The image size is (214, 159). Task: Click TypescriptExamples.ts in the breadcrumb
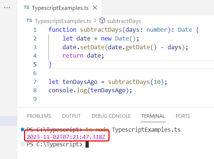[63, 21]
